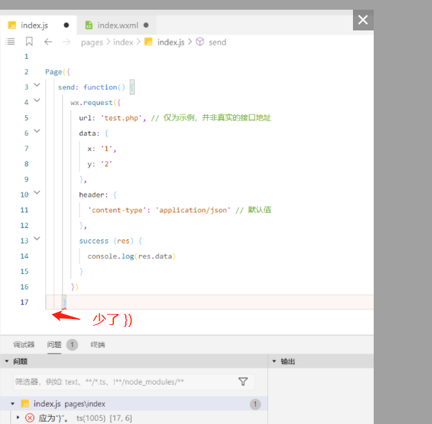
Task: Close the image preview with X button
Action: [363, 20]
